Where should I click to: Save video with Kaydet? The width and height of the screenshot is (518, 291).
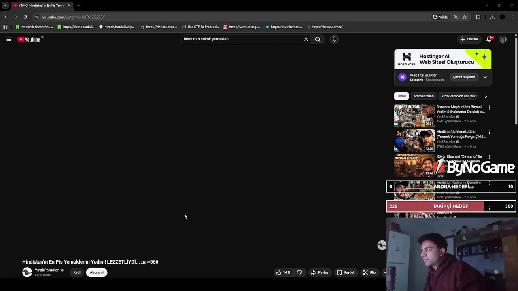pos(345,272)
